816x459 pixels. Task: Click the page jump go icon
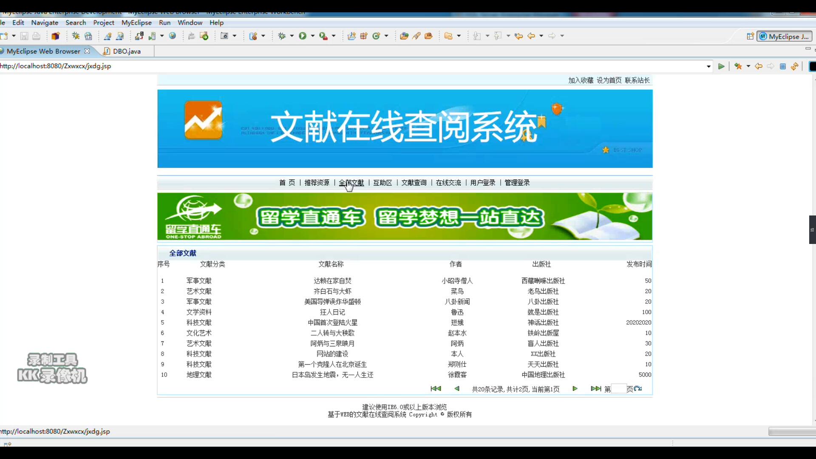click(x=637, y=388)
